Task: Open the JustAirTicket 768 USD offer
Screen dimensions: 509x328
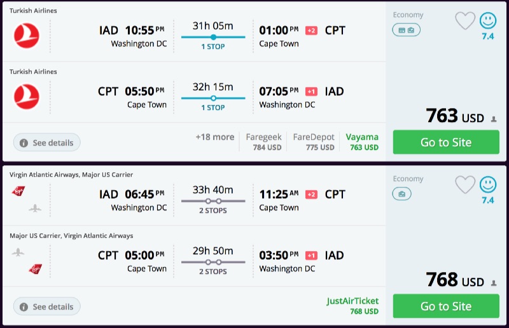Action: (354, 306)
